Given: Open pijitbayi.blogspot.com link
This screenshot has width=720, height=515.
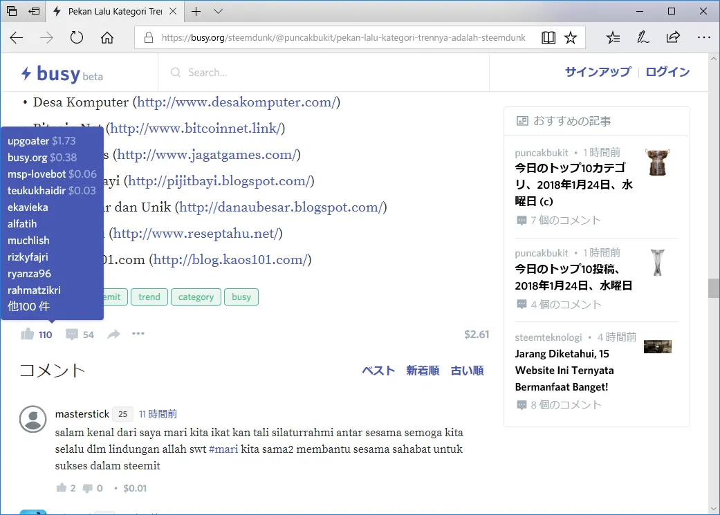Looking at the screenshot, I should tap(219, 181).
